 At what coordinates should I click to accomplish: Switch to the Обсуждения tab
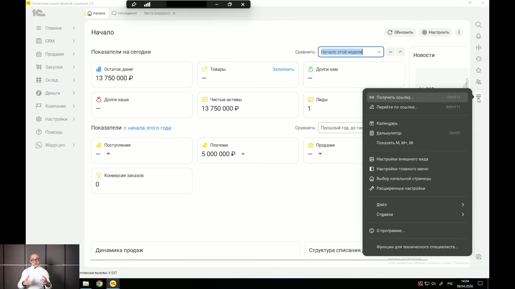pos(124,13)
